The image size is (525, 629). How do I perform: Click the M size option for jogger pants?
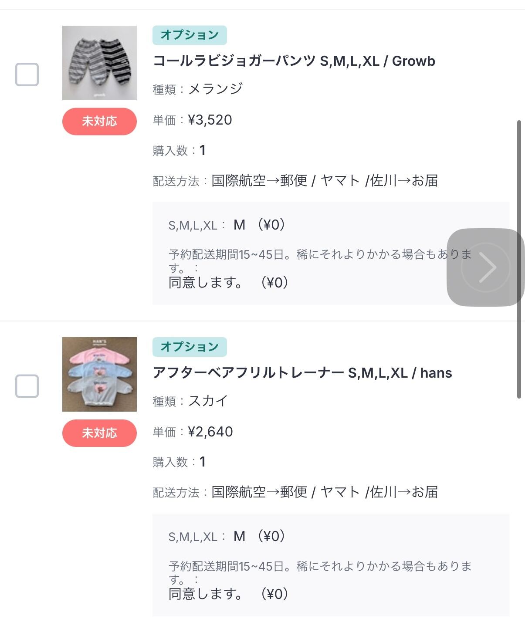click(239, 225)
